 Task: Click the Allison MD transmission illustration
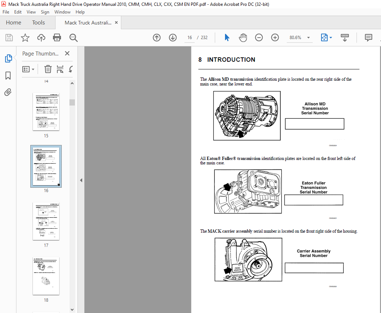point(247,116)
